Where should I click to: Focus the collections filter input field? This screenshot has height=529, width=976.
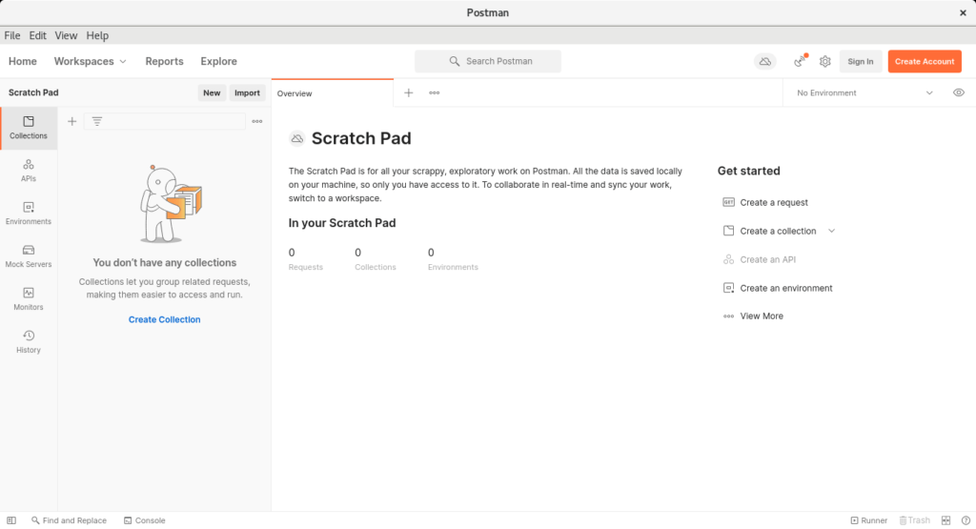point(165,121)
